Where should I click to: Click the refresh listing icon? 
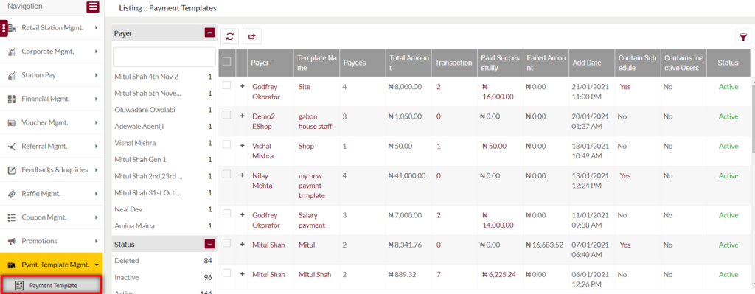pyautogui.click(x=230, y=36)
